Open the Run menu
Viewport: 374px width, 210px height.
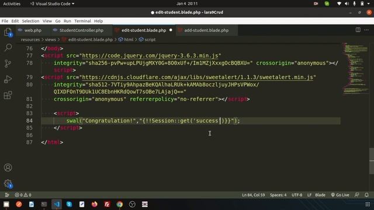coord(67,21)
